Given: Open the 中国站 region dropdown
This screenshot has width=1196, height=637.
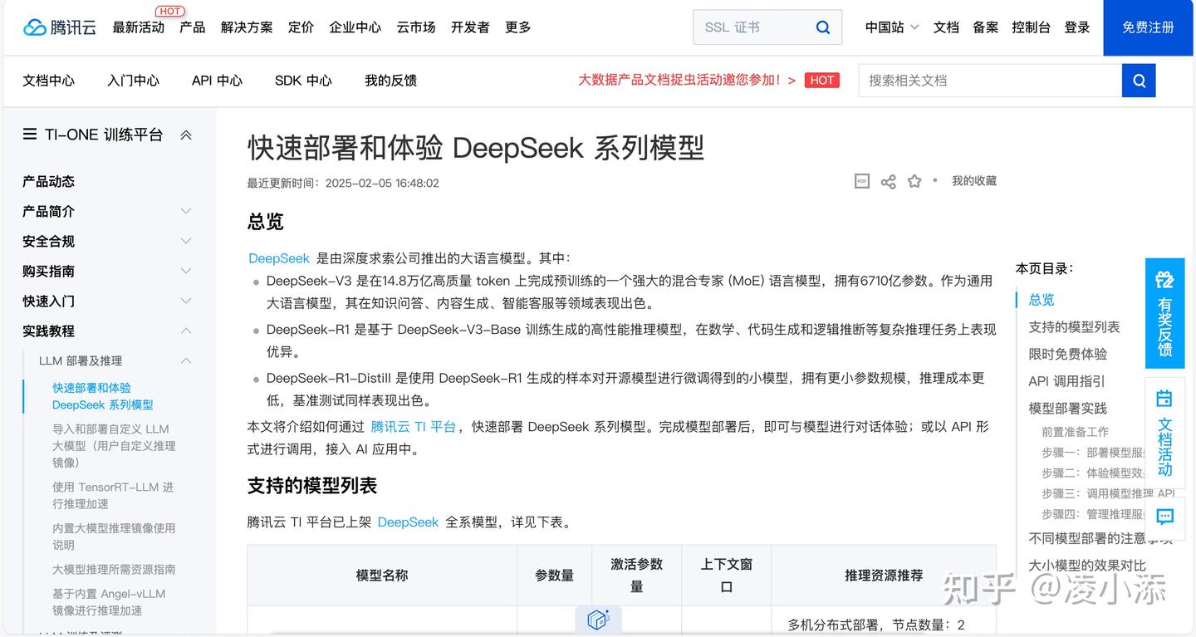Looking at the screenshot, I should point(892,27).
